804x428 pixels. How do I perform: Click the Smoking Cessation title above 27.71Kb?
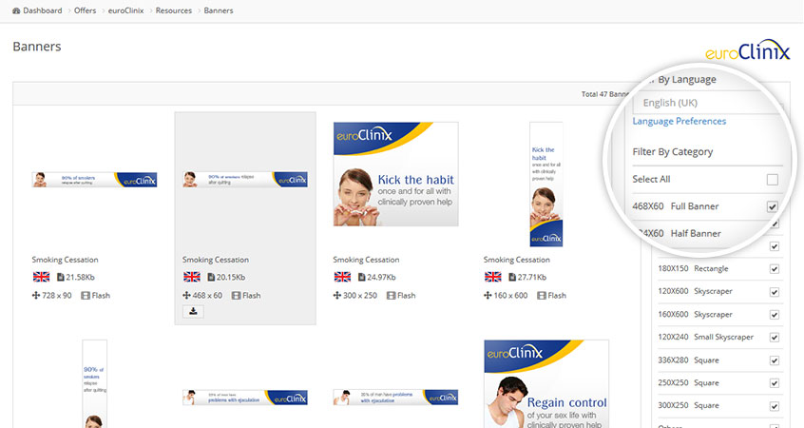(x=516, y=260)
